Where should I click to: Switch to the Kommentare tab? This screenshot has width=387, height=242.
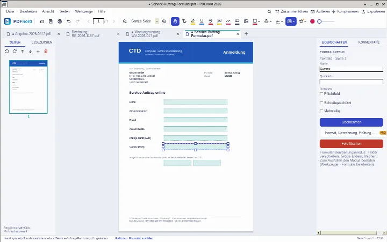(x=369, y=42)
